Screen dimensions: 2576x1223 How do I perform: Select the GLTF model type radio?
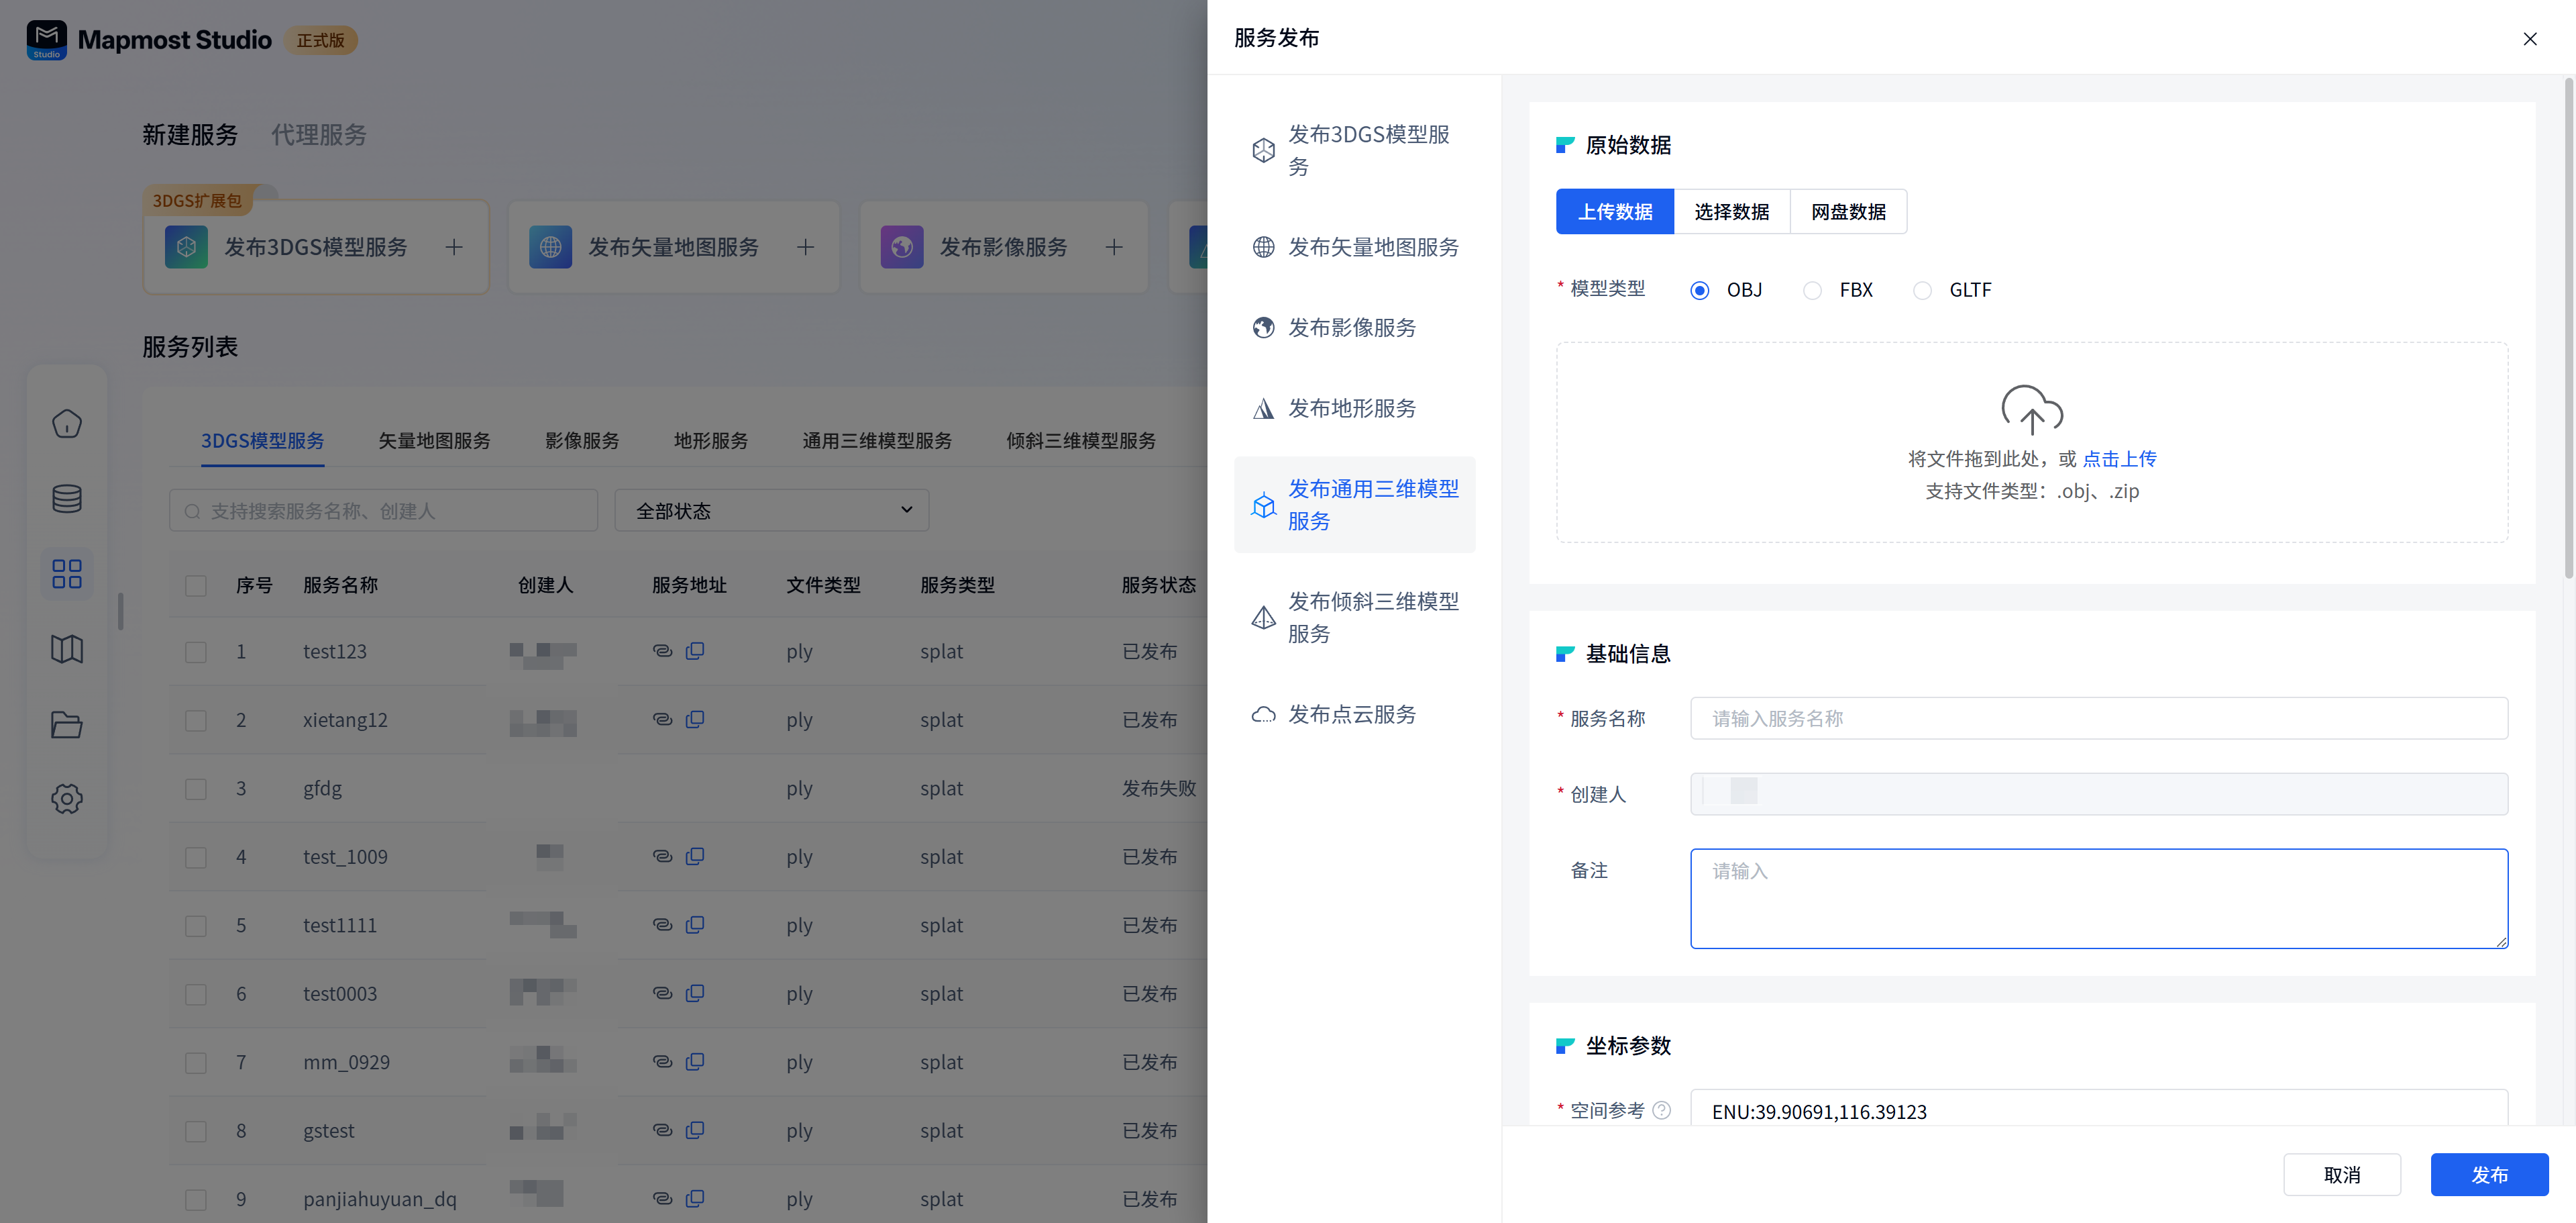pyautogui.click(x=1922, y=290)
